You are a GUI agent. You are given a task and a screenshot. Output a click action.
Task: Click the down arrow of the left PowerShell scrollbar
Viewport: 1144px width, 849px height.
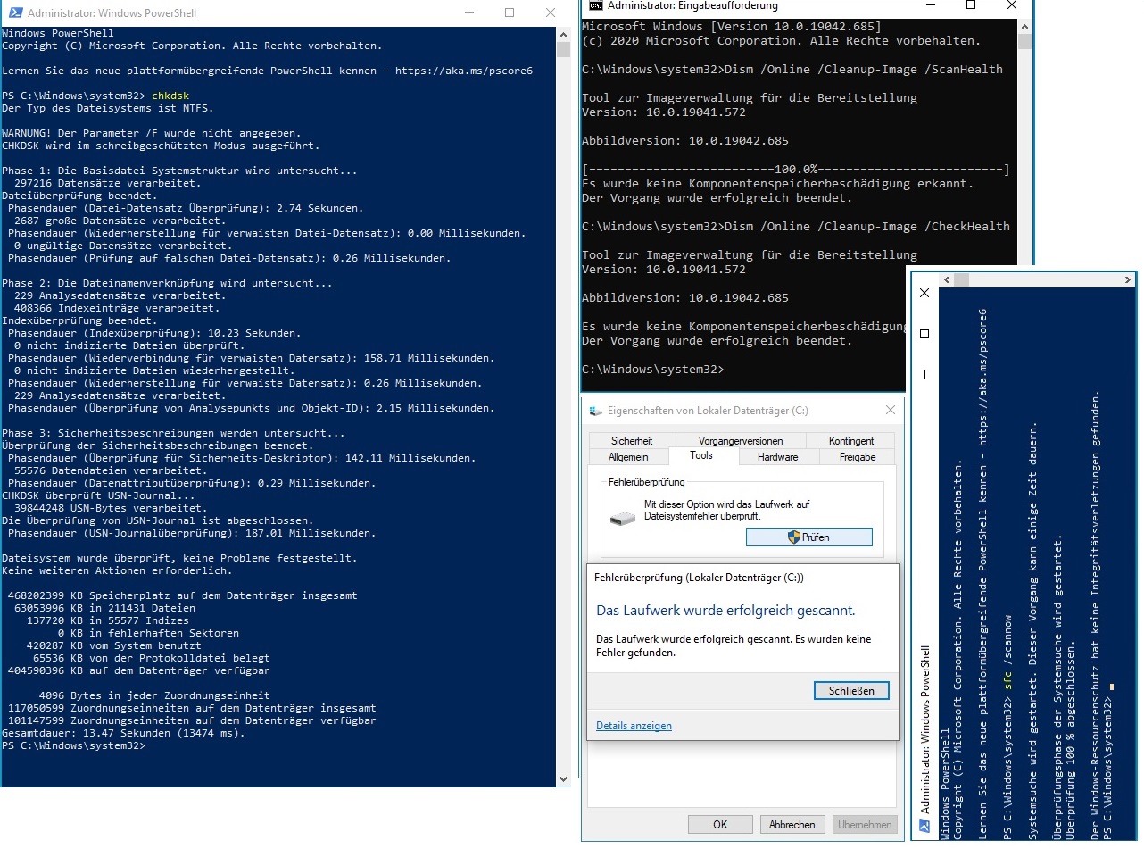(x=563, y=778)
